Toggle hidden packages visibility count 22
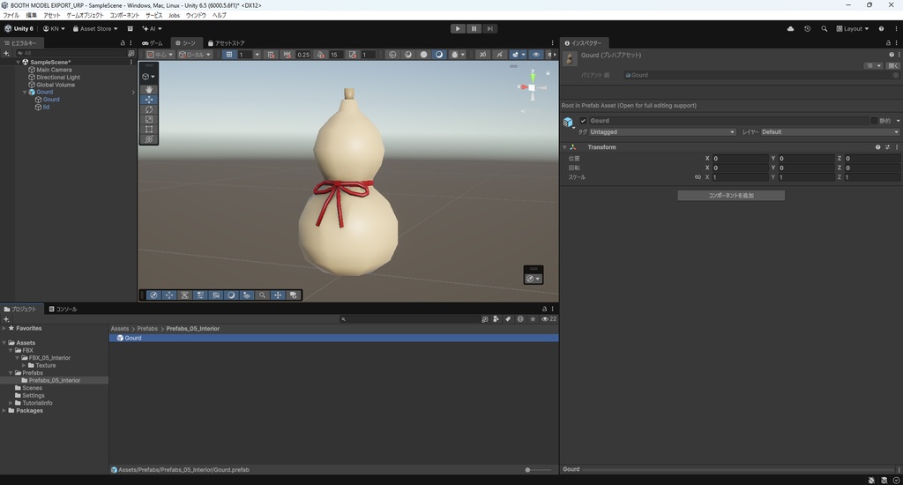 549,319
